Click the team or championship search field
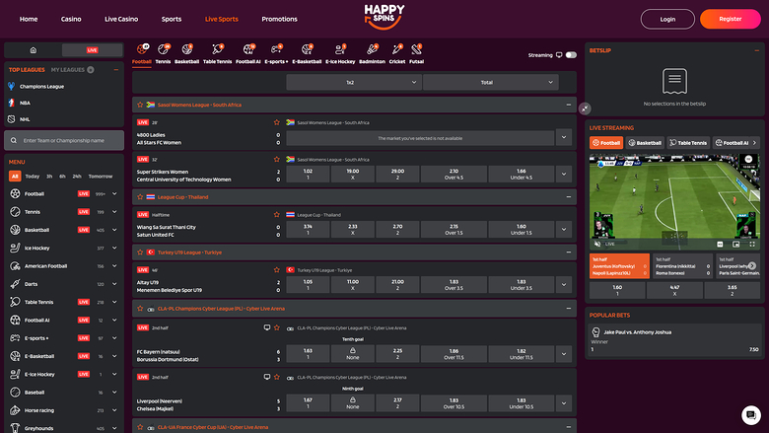The image size is (769, 433). click(x=64, y=140)
